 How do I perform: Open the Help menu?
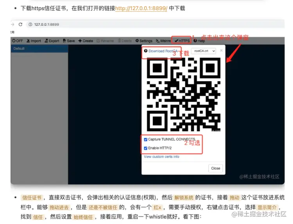coord(199,41)
